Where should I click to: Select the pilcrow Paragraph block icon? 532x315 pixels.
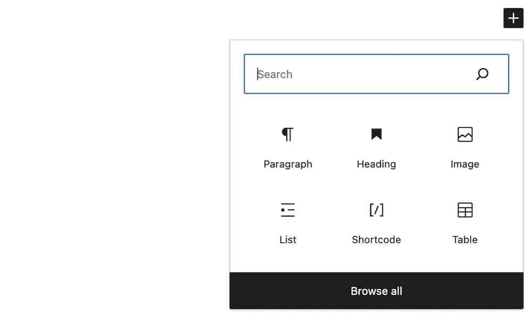tap(288, 134)
